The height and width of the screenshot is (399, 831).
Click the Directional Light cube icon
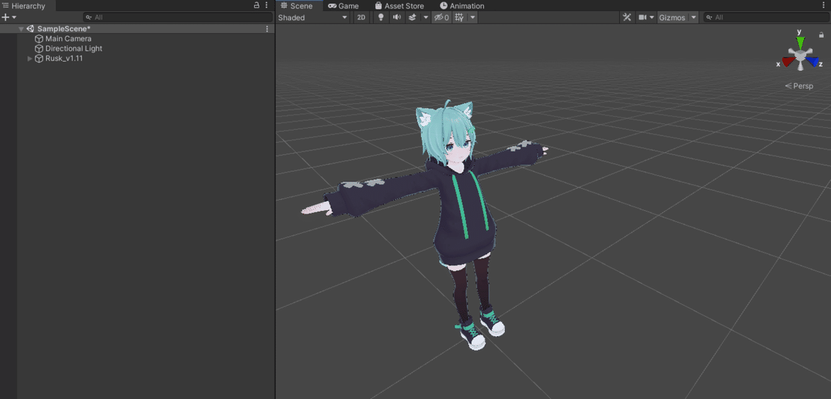(x=39, y=48)
